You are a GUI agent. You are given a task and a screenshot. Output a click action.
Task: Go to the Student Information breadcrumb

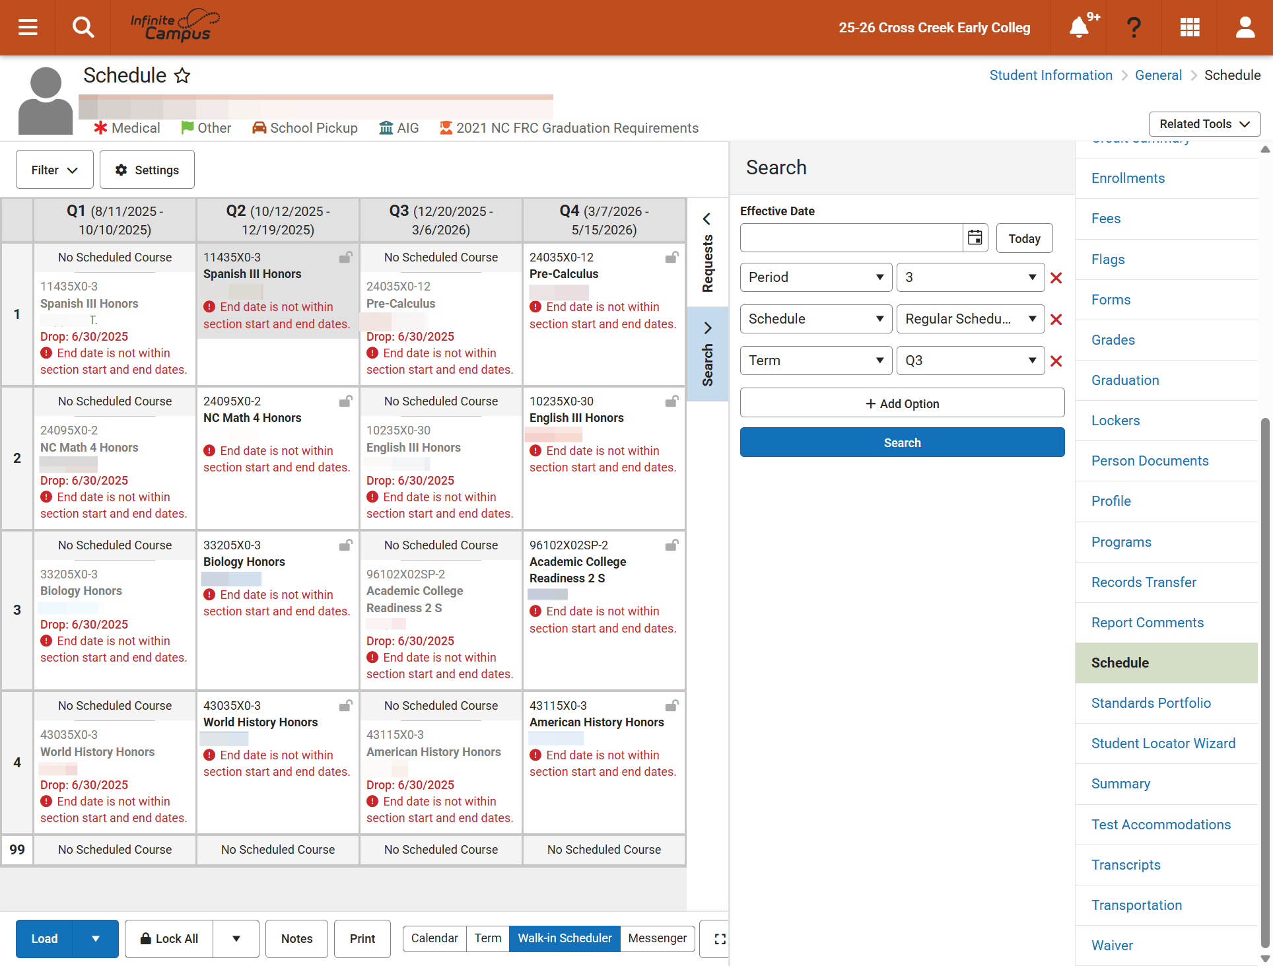click(1050, 75)
